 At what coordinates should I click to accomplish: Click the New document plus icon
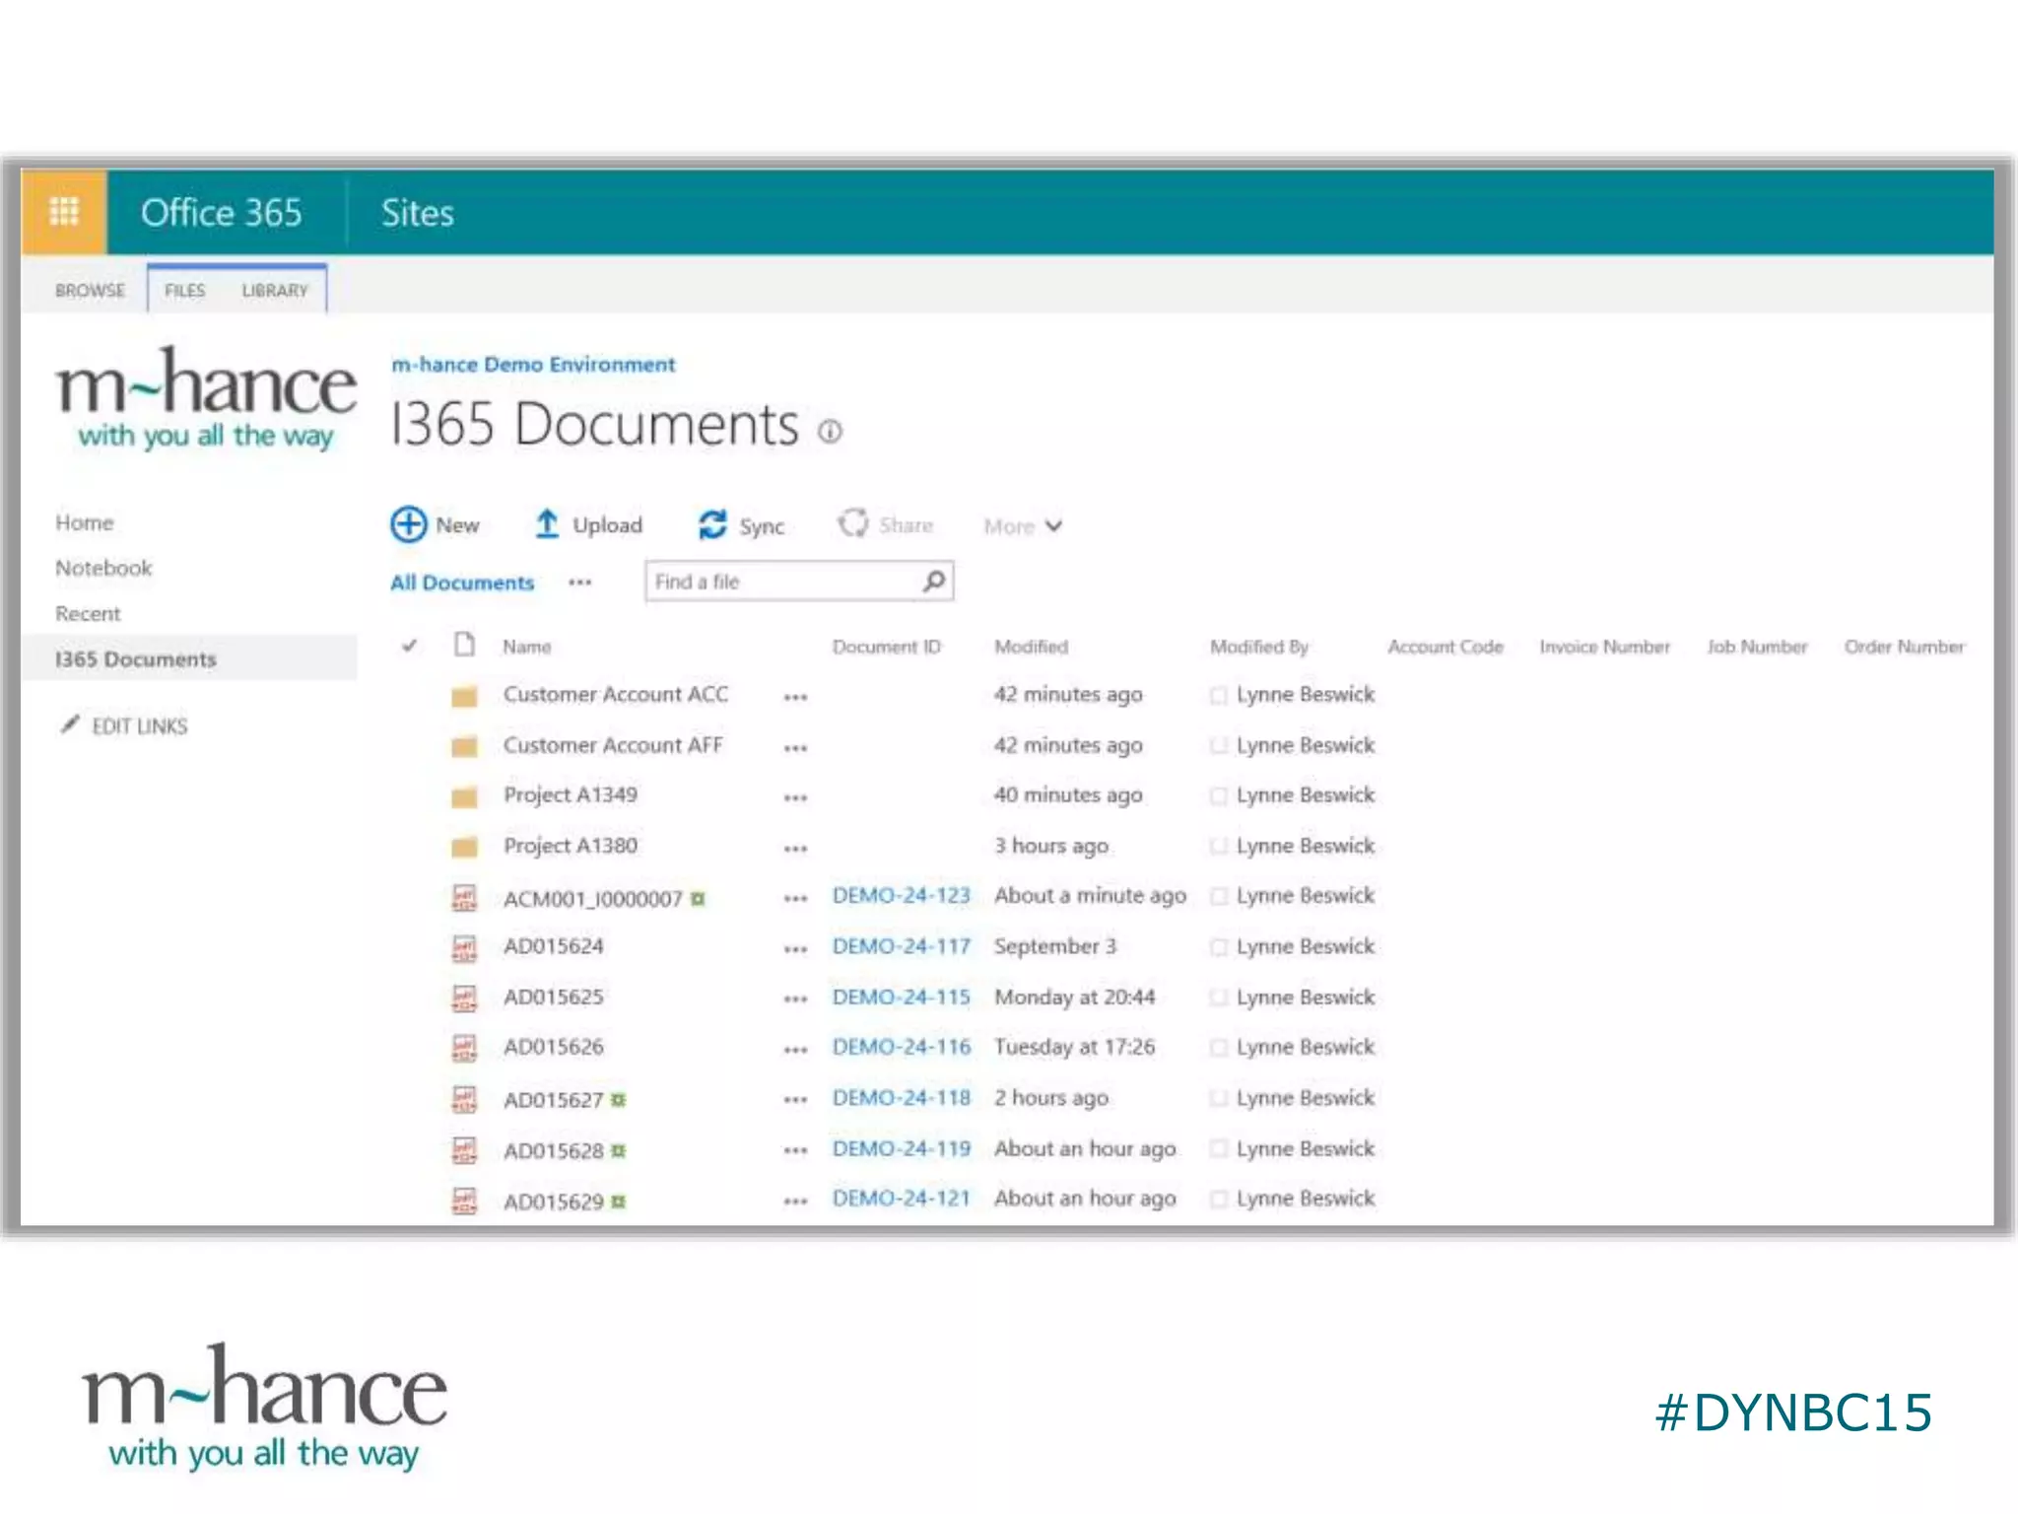[x=408, y=524]
